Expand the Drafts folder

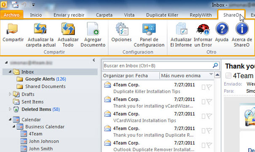[10, 94]
